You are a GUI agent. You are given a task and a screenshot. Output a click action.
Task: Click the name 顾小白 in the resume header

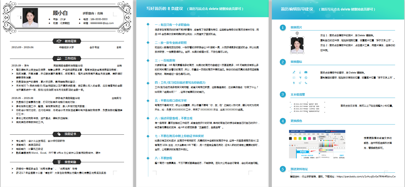pos(60,13)
